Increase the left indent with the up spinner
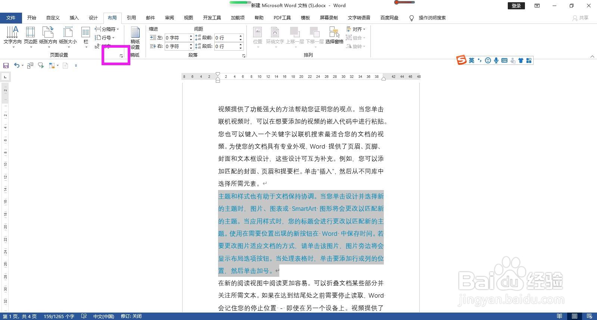 click(x=191, y=36)
